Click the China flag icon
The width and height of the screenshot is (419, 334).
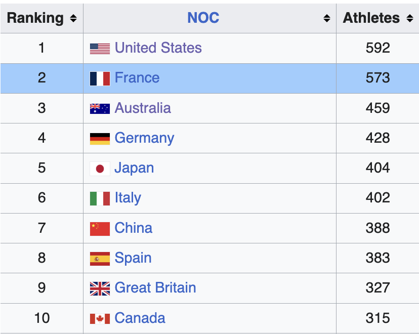tap(100, 229)
